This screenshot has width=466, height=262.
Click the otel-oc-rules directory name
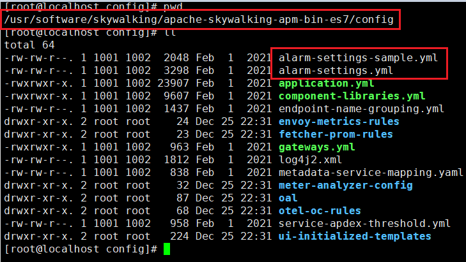coord(320,211)
